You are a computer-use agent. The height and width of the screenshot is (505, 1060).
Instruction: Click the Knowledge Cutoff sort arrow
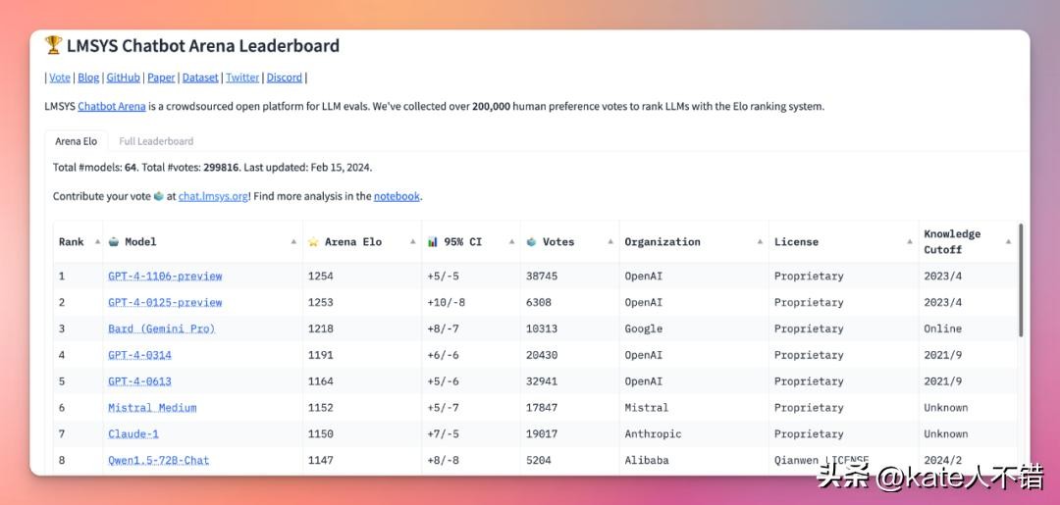click(1008, 241)
